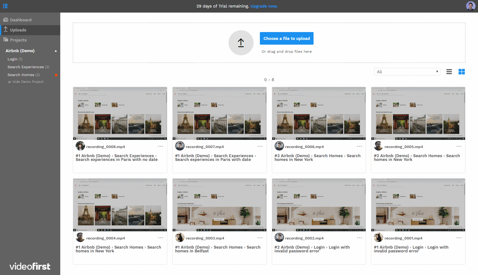Open thumbnail of recording_0001.mp4
This screenshot has width=478, height=275.
(x=418, y=205)
